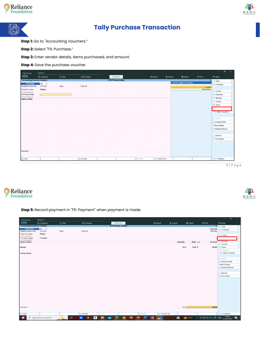
Task: Select F6: Receipt voucher in Step 5 window
Action: [228, 241]
